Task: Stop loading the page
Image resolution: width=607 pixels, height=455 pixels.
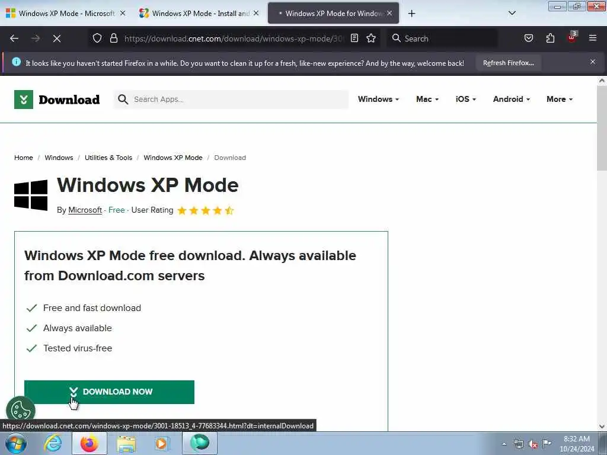Action: pos(57,39)
